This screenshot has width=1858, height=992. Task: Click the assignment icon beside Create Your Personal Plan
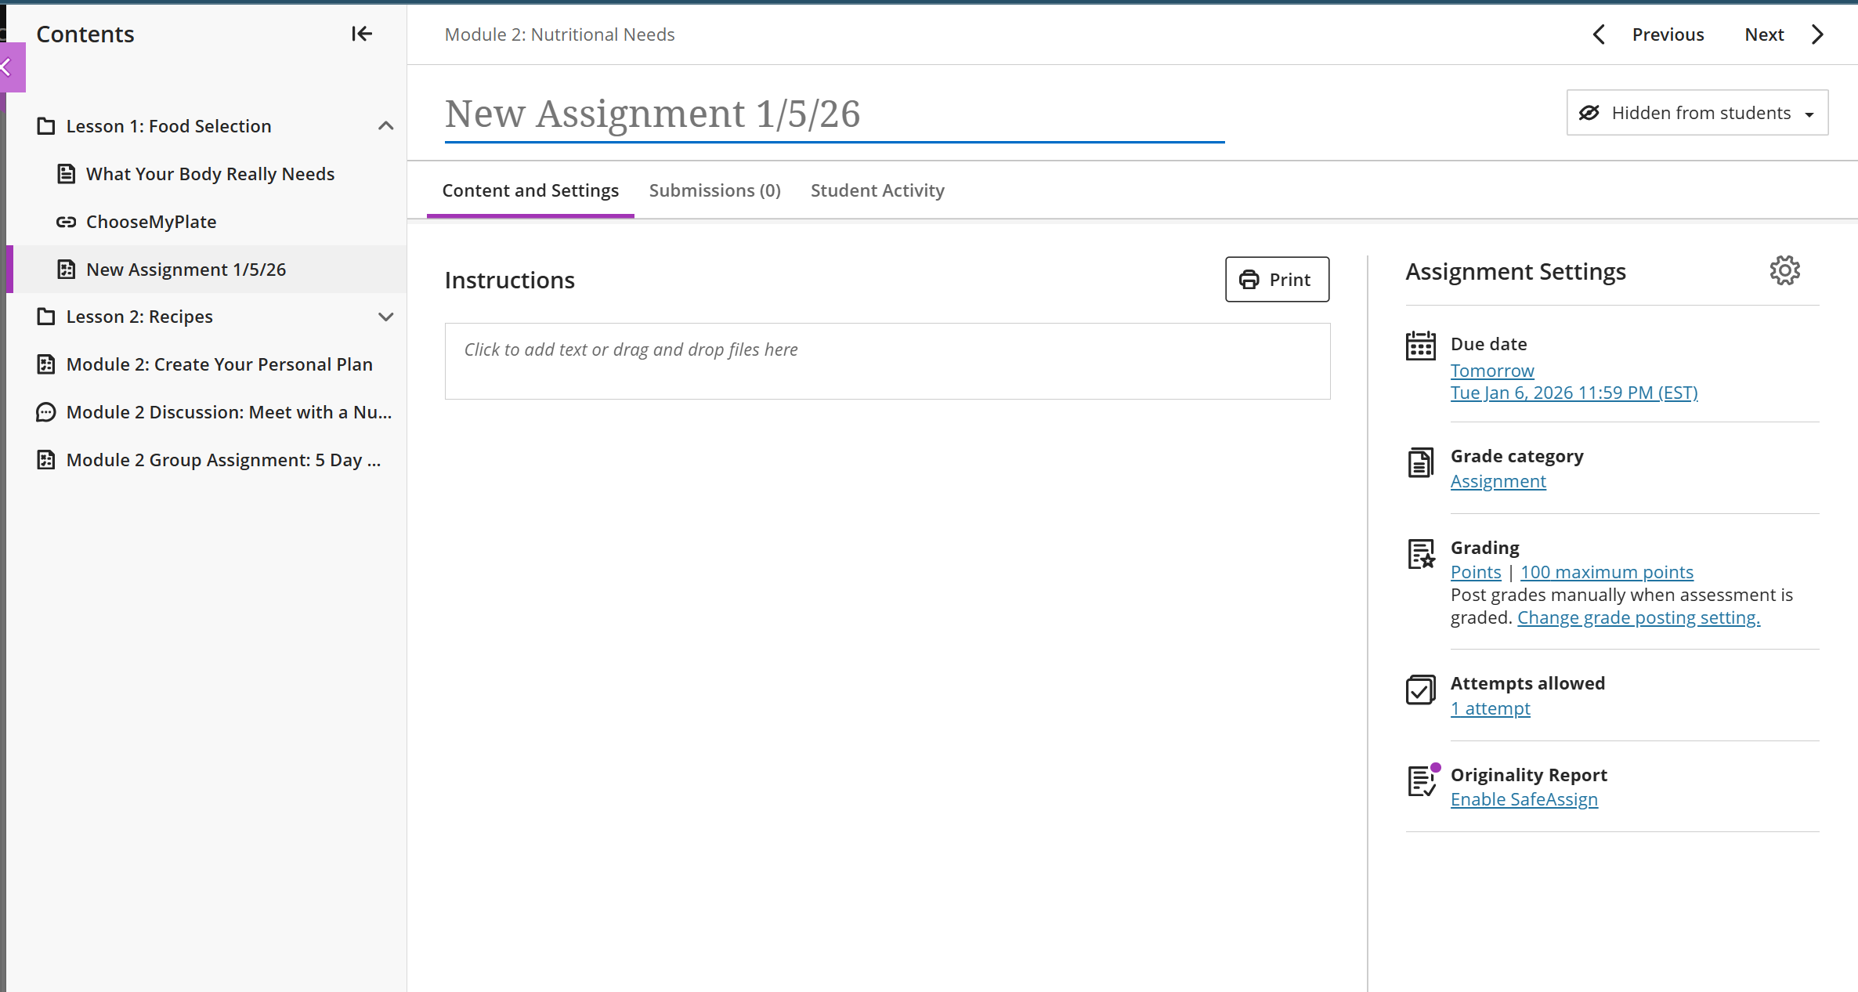click(x=46, y=364)
